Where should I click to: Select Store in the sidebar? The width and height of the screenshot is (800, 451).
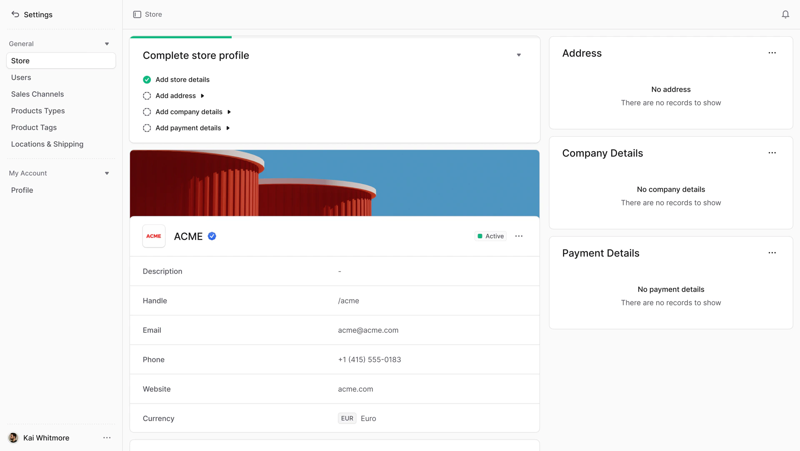61,61
